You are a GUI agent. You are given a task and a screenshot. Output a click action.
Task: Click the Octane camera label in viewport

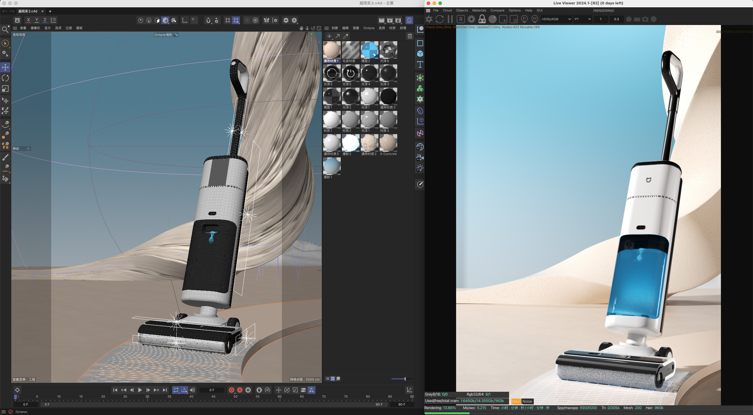(164, 35)
